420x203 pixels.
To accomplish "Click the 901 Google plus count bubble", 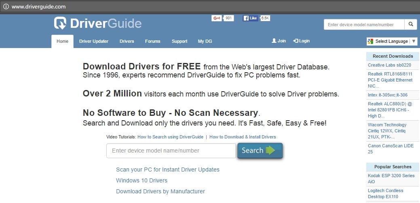I will pyautogui.click(x=228, y=18).
